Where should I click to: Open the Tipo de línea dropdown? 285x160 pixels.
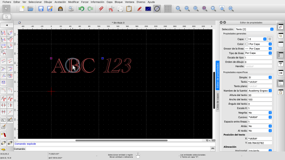click(x=258, y=53)
